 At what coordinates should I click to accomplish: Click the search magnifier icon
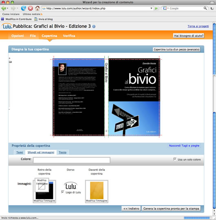[205, 8]
